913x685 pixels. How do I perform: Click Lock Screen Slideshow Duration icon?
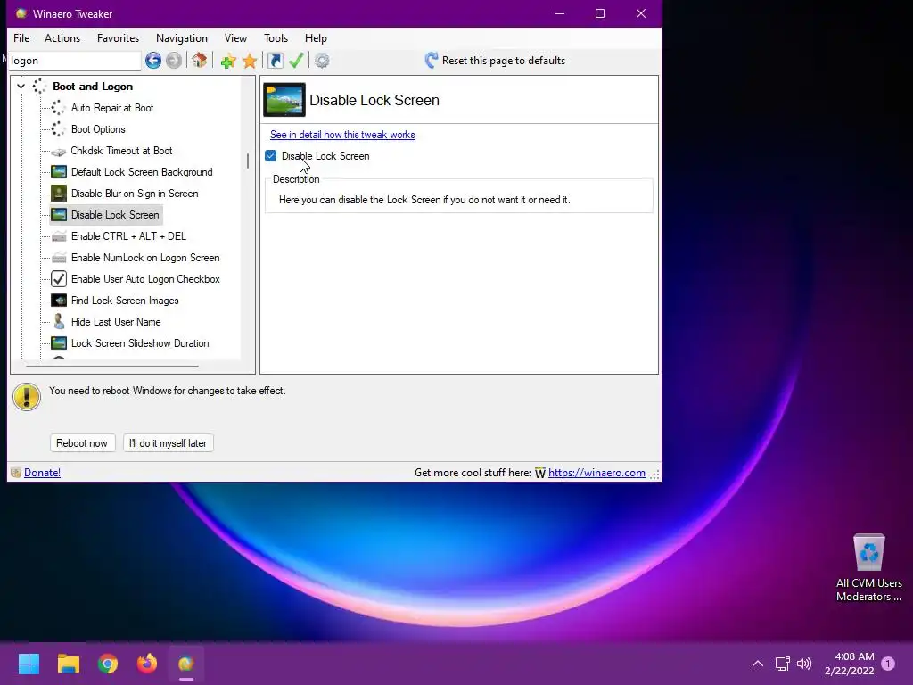point(59,343)
